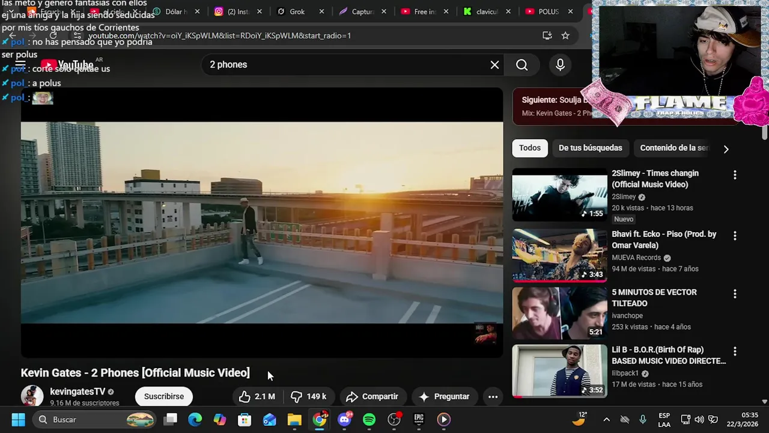The width and height of the screenshot is (769, 433).
Task: Open the Windows Start menu
Action: click(18, 419)
